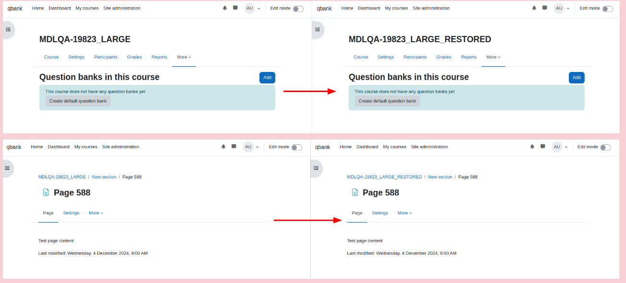Image resolution: width=626 pixels, height=283 pixels.
Task: Open Participants tab in MDLQA-19823_LARGE_RESTORED course
Action: pos(415,57)
